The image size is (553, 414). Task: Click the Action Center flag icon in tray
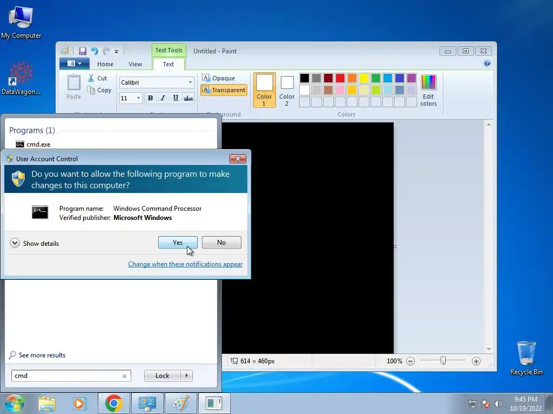485,404
